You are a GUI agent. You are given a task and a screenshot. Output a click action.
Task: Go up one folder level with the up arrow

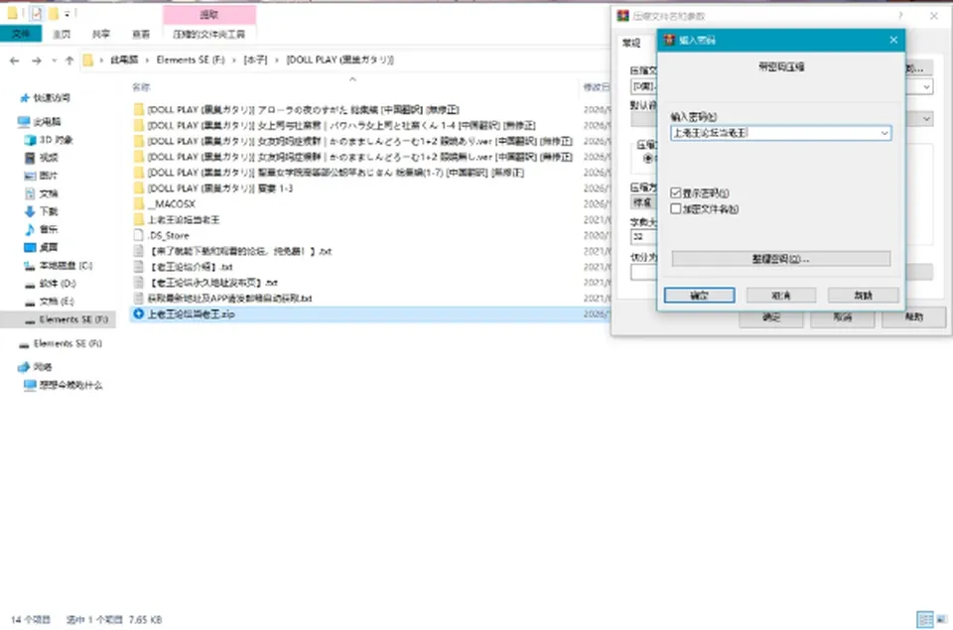coord(69,61)
